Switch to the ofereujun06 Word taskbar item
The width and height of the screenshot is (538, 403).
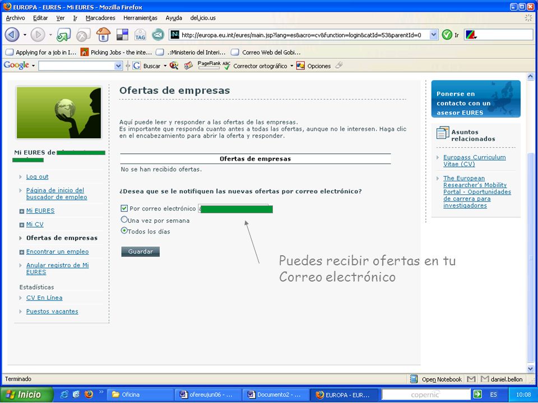[x=207, y=395]
